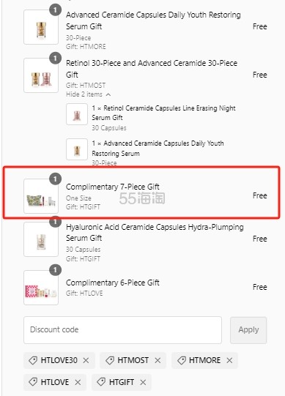Image resolution: width=285 pixels, height=396 pixels.
Task: Remove the HTGIFT discount code
Action: tap(143, 382)
